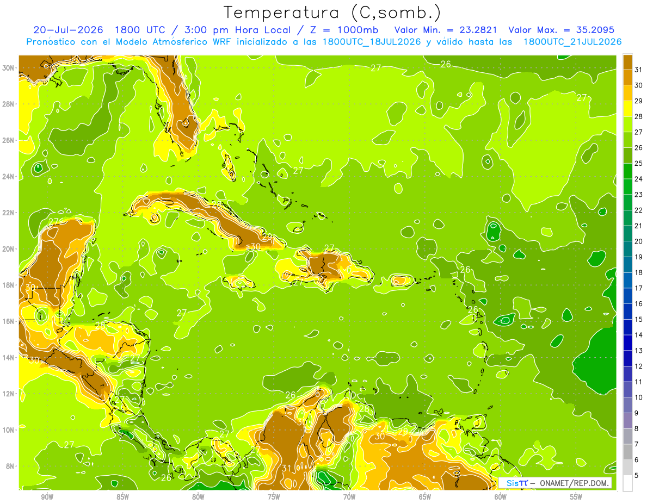
Task: Click the color bar label 30
Action: pos(638,85)
